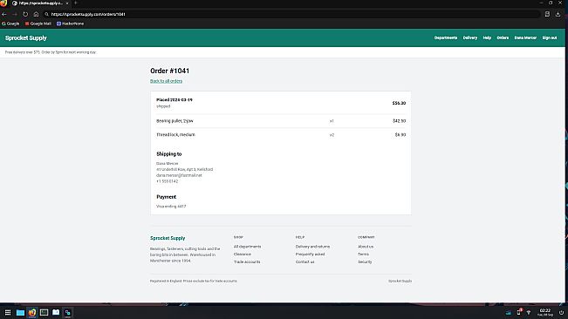Reload the page with the refresh icon
The image size is (568, 319).
25,14
